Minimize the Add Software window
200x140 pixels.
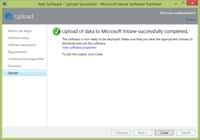coord(171,3)
